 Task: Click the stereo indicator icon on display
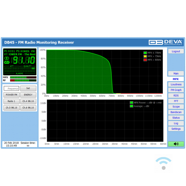pos(7,58)
